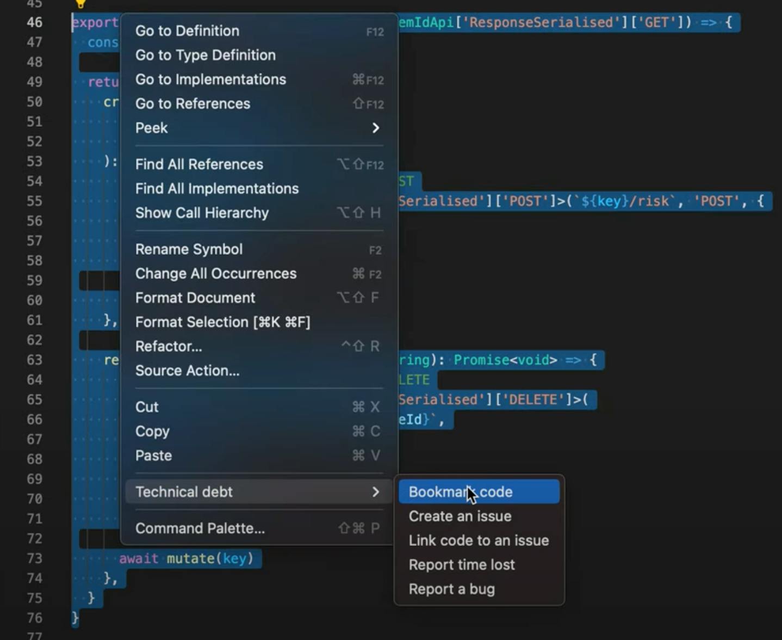Select "Go to References"
The height and width of the screenshot is (640, 782).
click(x=193, y=103)
